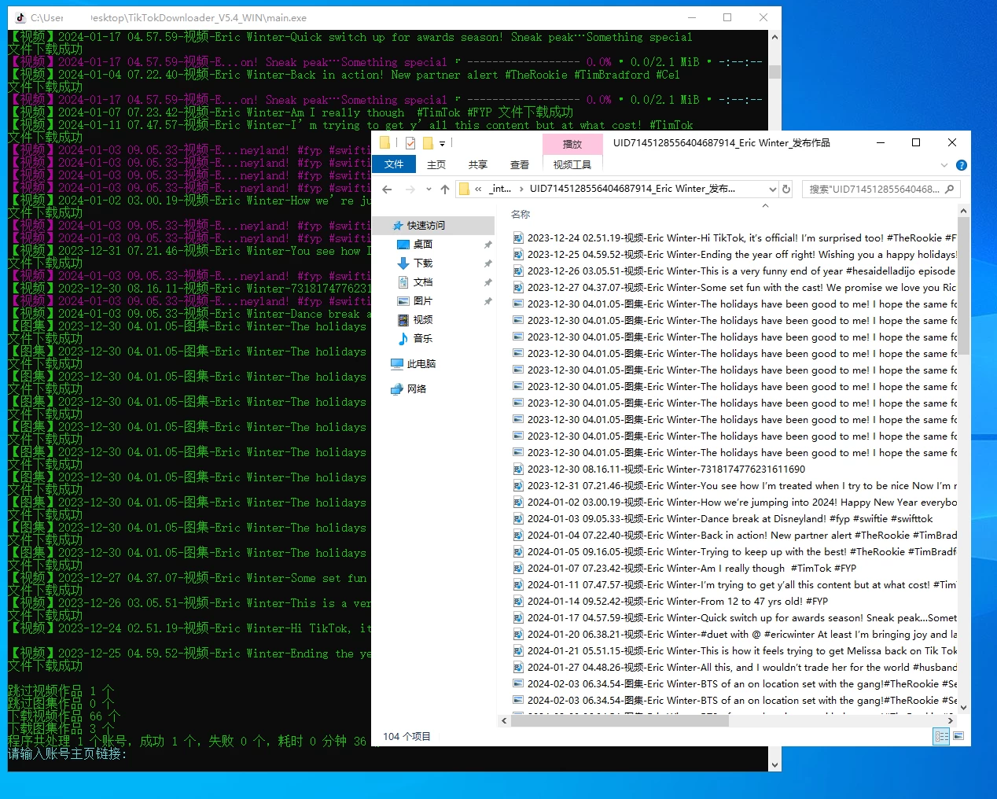Sort by the 名称 (Name) column header

click(x=521, y=214)
